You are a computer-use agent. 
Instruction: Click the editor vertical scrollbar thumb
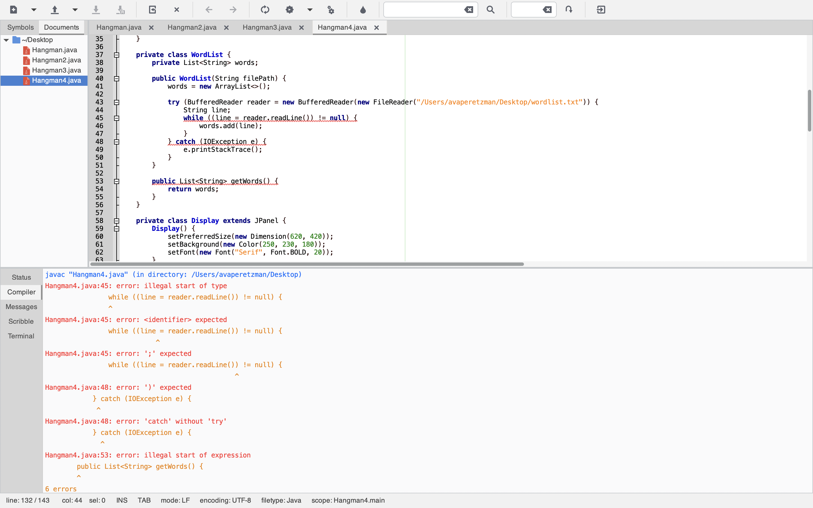[809, 111]
